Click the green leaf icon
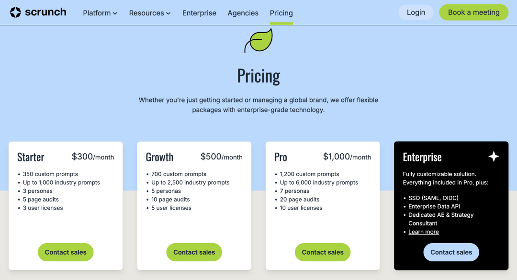 258,41
